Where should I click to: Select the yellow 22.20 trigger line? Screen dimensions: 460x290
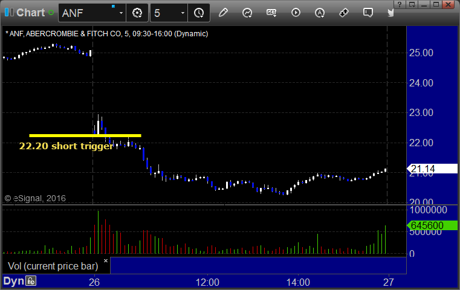(x=85, y=135)
